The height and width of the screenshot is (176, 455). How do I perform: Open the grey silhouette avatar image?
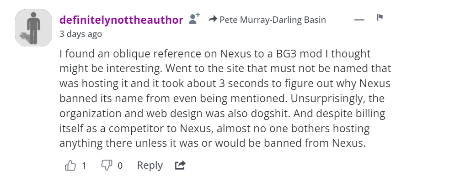click(34, 28)
